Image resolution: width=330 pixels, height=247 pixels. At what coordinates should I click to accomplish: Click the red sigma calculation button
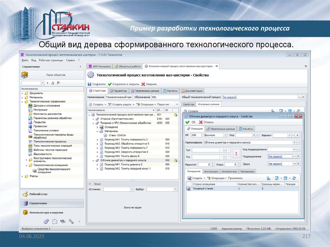[x=236, y=154]
